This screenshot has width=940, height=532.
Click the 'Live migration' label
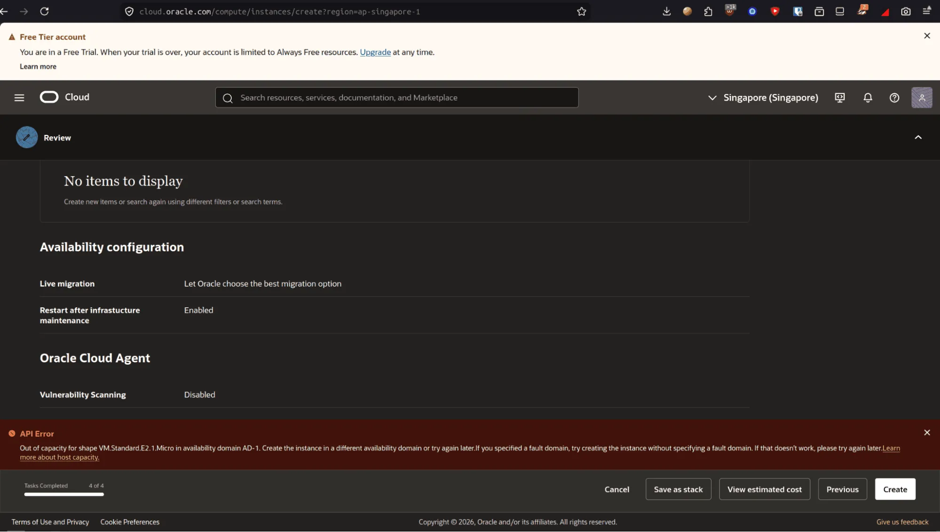67,284
